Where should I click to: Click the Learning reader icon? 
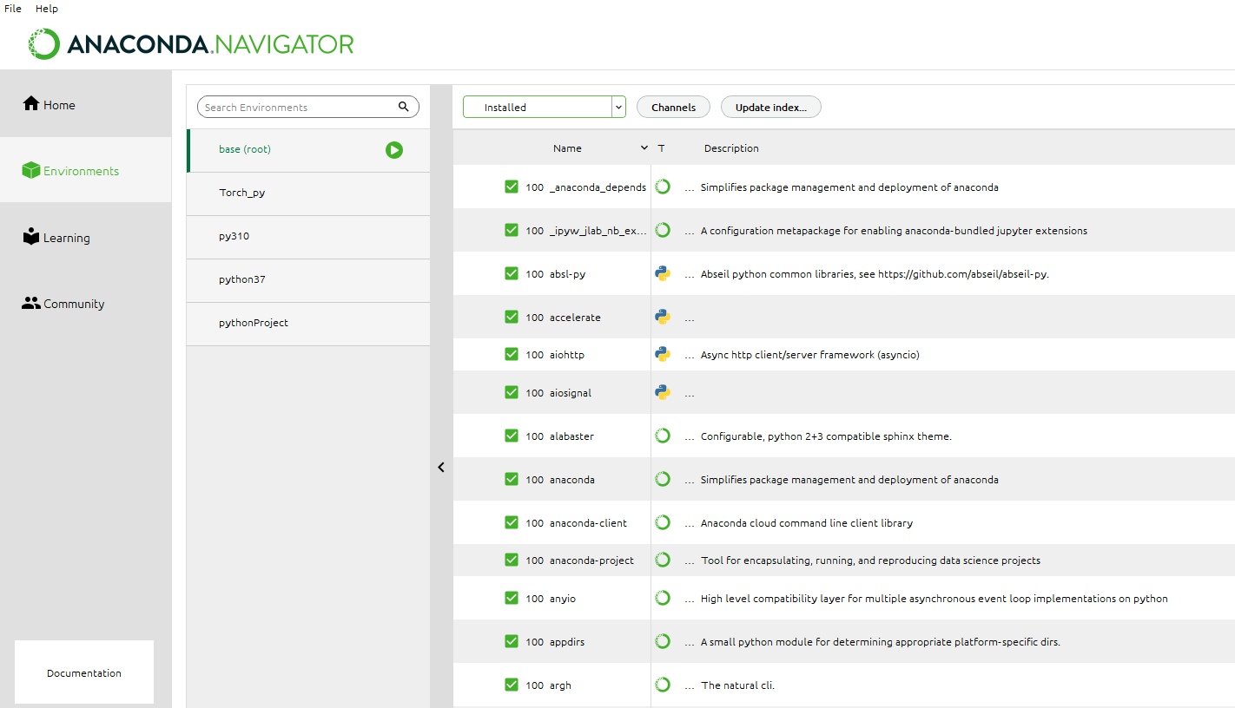coord(31,237)
